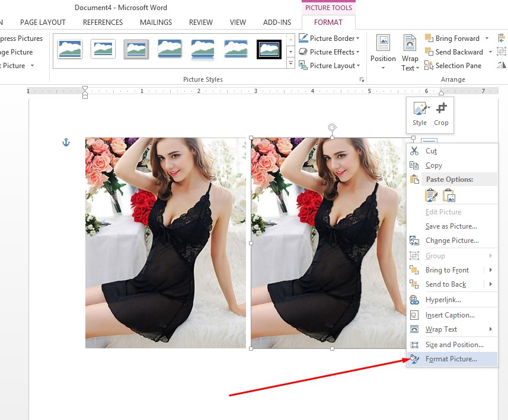The width and height of the screenshot is (508, 420).
Task: Switch to the View tab
Action: pyautogui.click(x=238, y=22)
